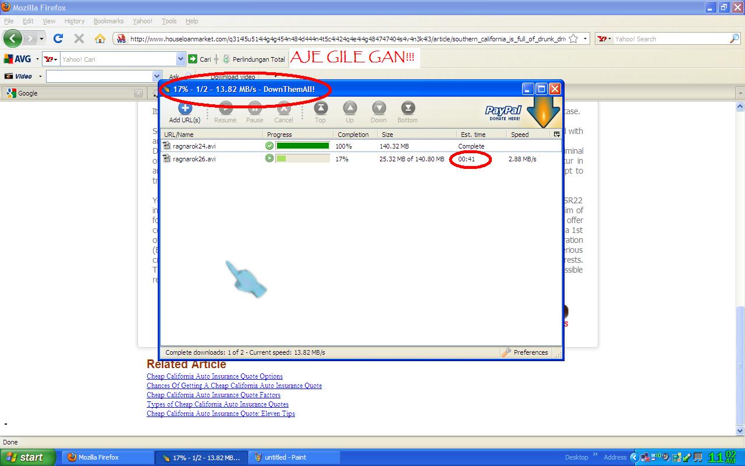Select the ragnarok26.avi download row name

[194, 158]
